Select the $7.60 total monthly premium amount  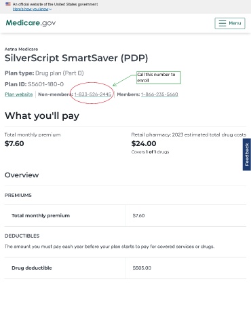click(14, 143)
